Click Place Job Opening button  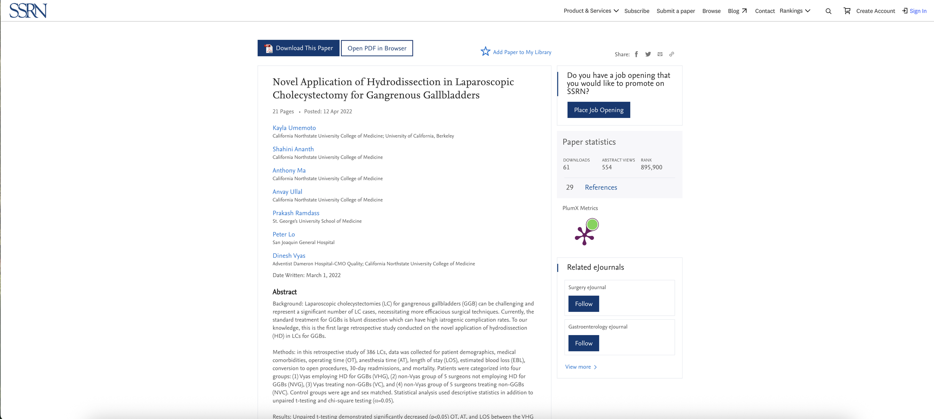coord(598,110)
